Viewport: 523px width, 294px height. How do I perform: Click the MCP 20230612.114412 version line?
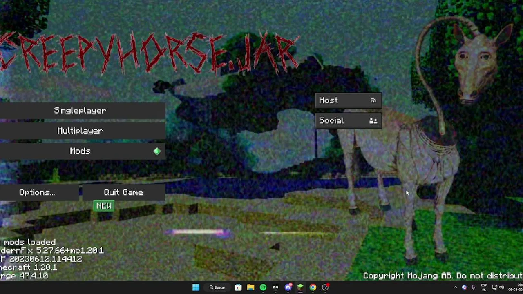(x=41, y=259)
